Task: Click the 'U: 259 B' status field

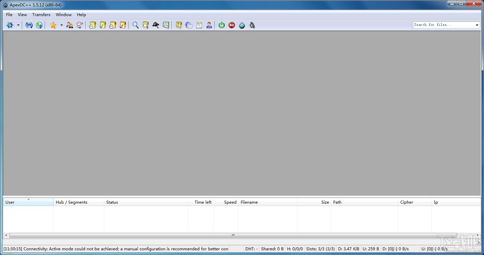Action: [371, 249]
